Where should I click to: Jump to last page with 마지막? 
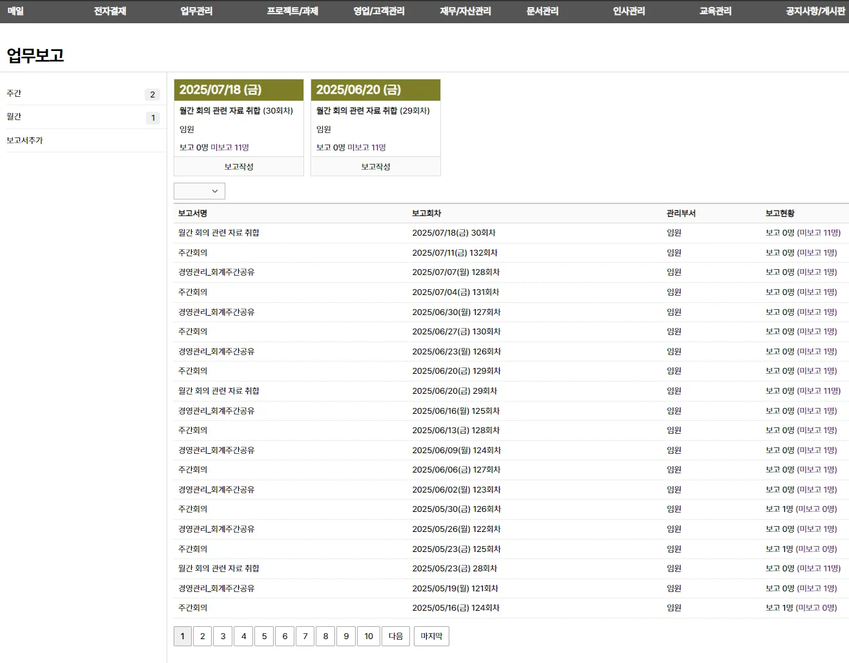point(431,637)
